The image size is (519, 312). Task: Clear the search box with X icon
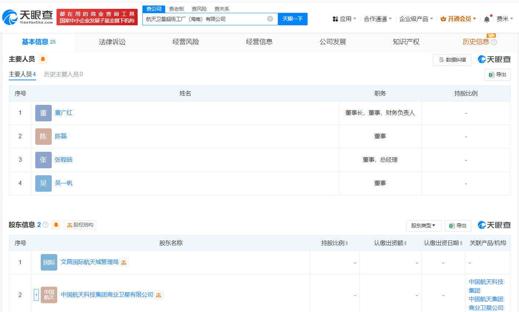point(270,19)
